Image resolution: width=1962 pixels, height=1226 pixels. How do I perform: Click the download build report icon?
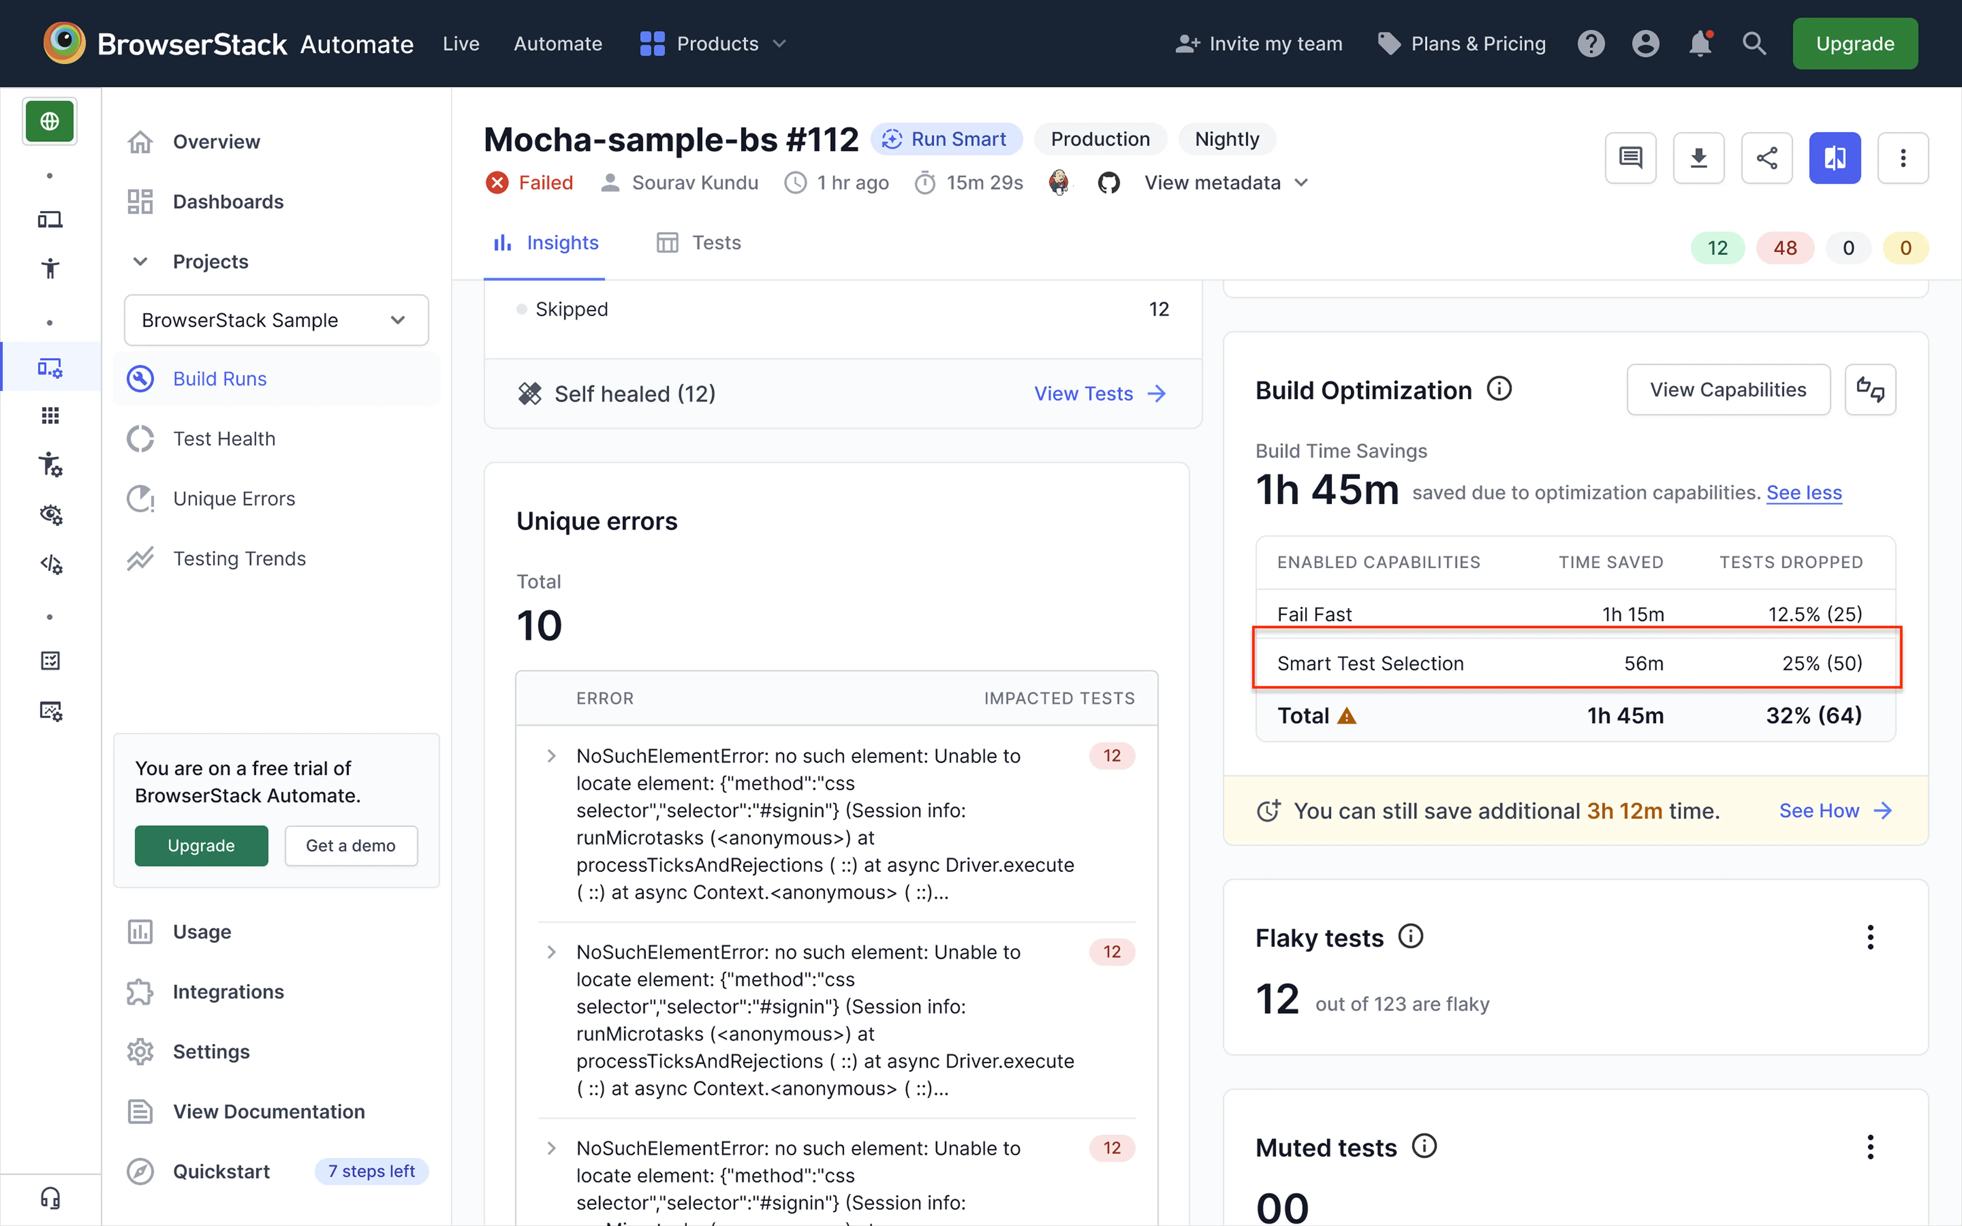click(x=1698, y=158)
